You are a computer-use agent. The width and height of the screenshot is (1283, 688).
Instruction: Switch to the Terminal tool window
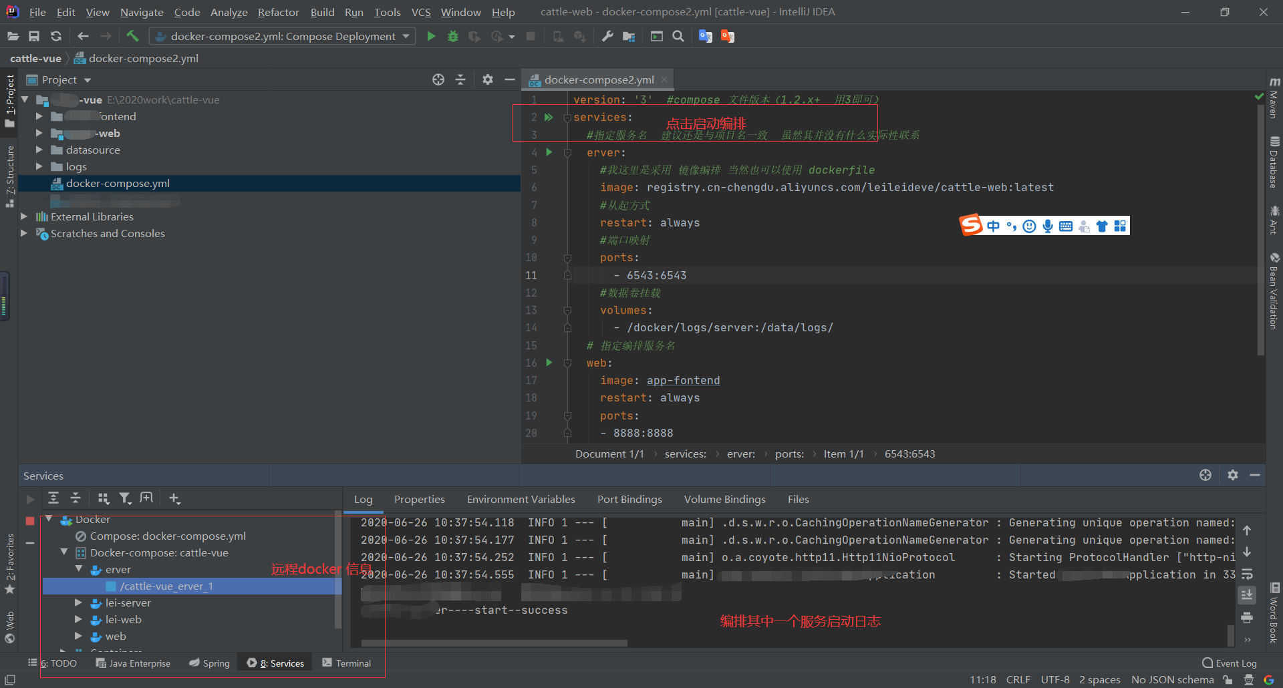(347, 663)
